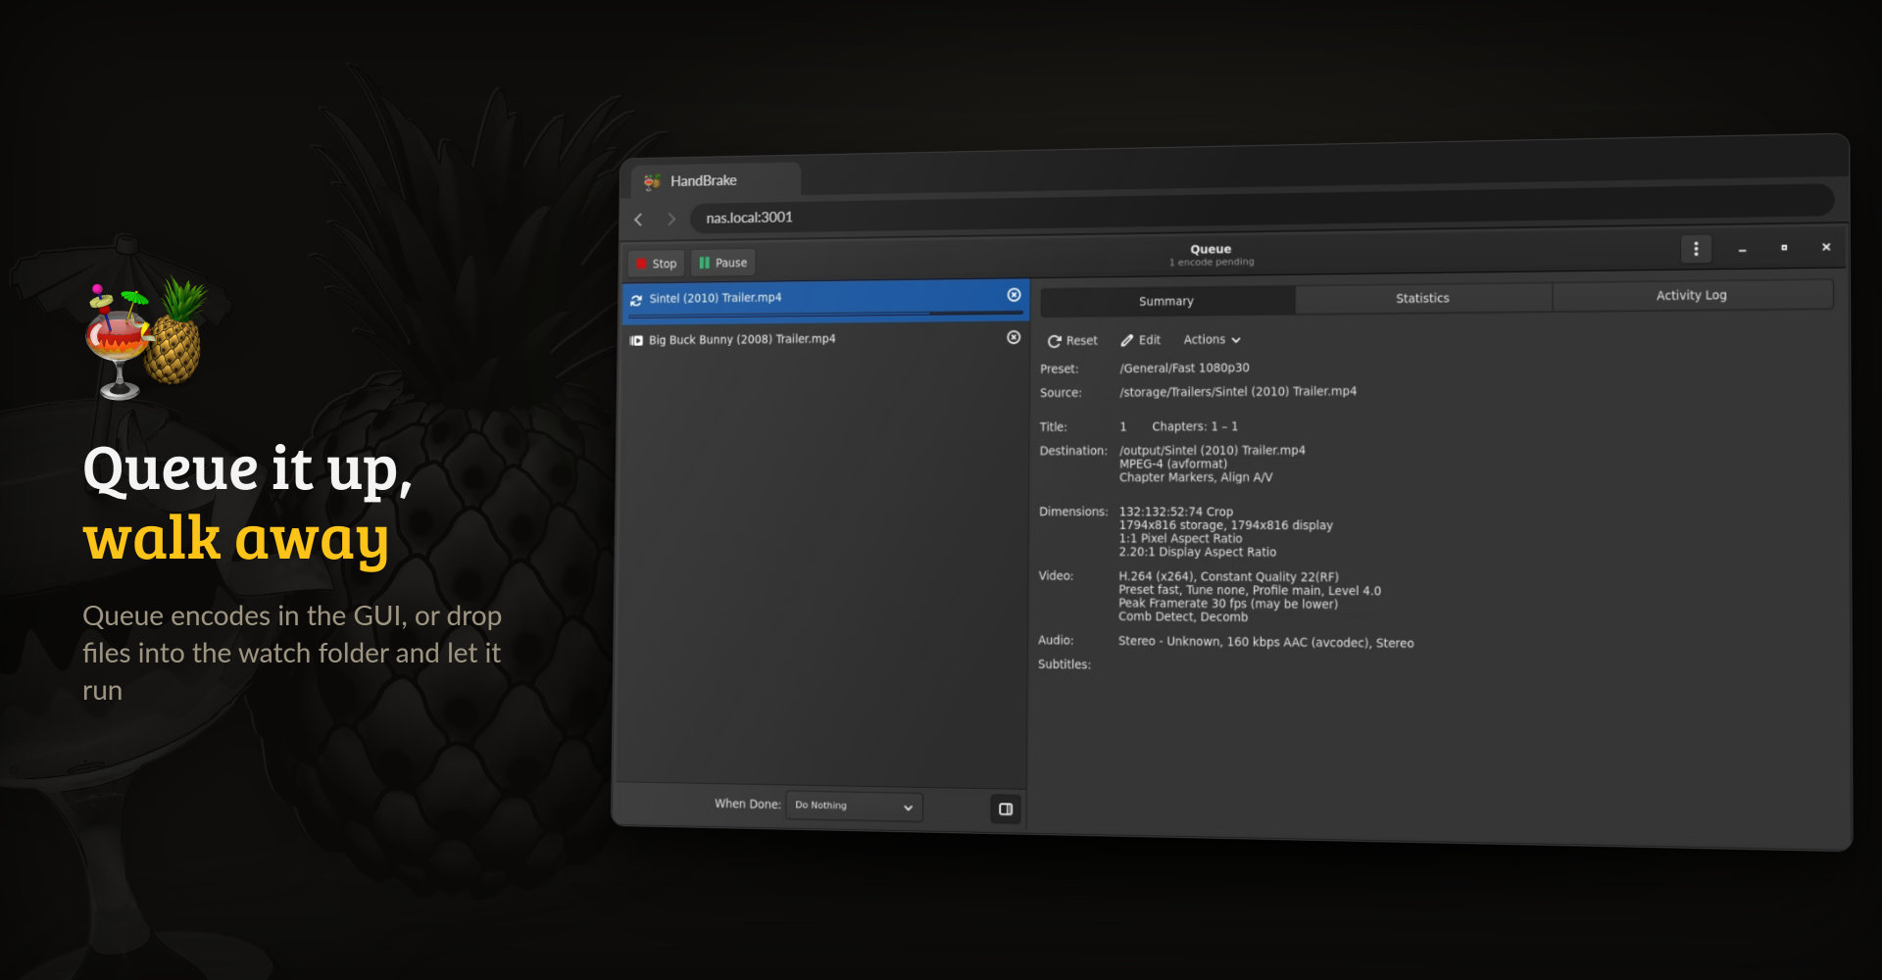Click the 'Chapters: 1 – 1' text
1882x980 pixels.
click(1195, 426)
